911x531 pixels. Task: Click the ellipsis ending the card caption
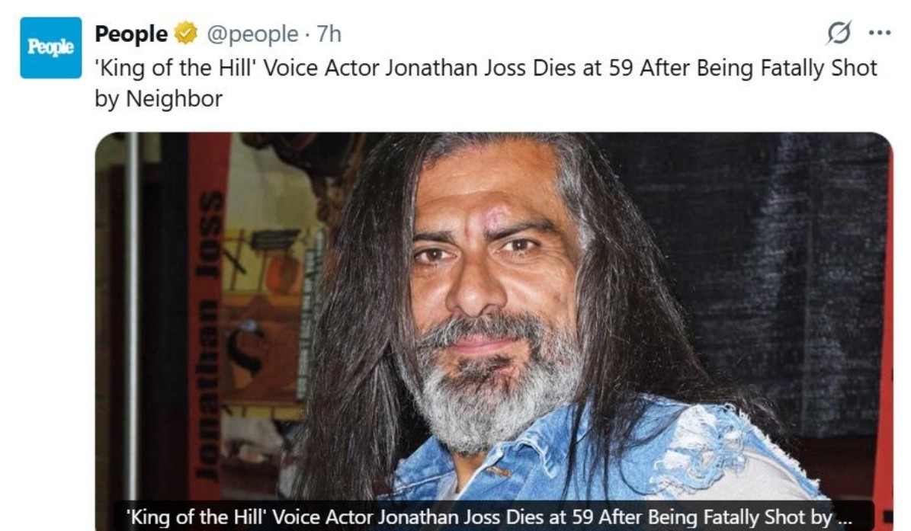pos(844,520)
